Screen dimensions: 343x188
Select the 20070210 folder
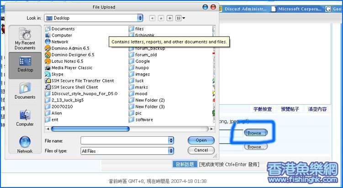click(x=59, y=107)
